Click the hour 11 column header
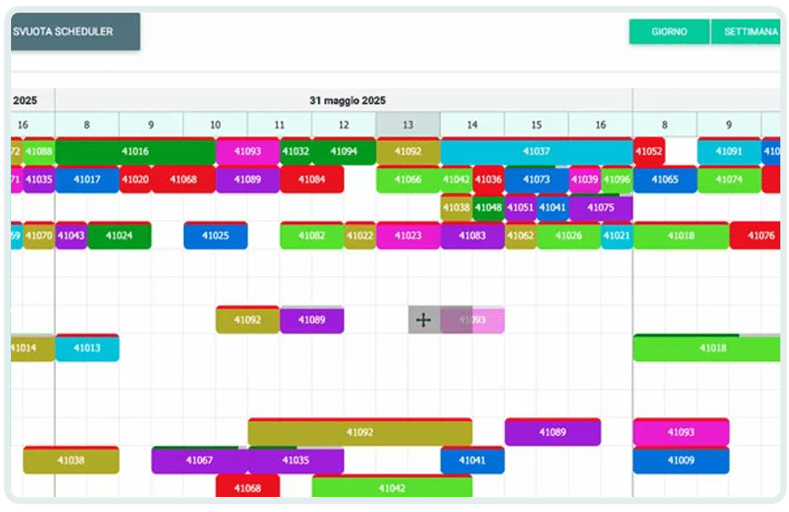This screenshot has width=789, height=512. point(279,125)
